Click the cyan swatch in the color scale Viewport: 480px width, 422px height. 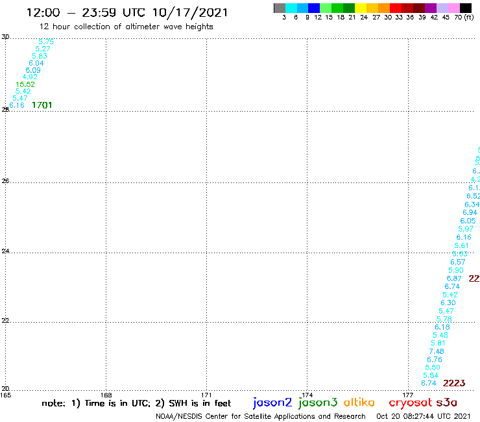click(291, 8)
